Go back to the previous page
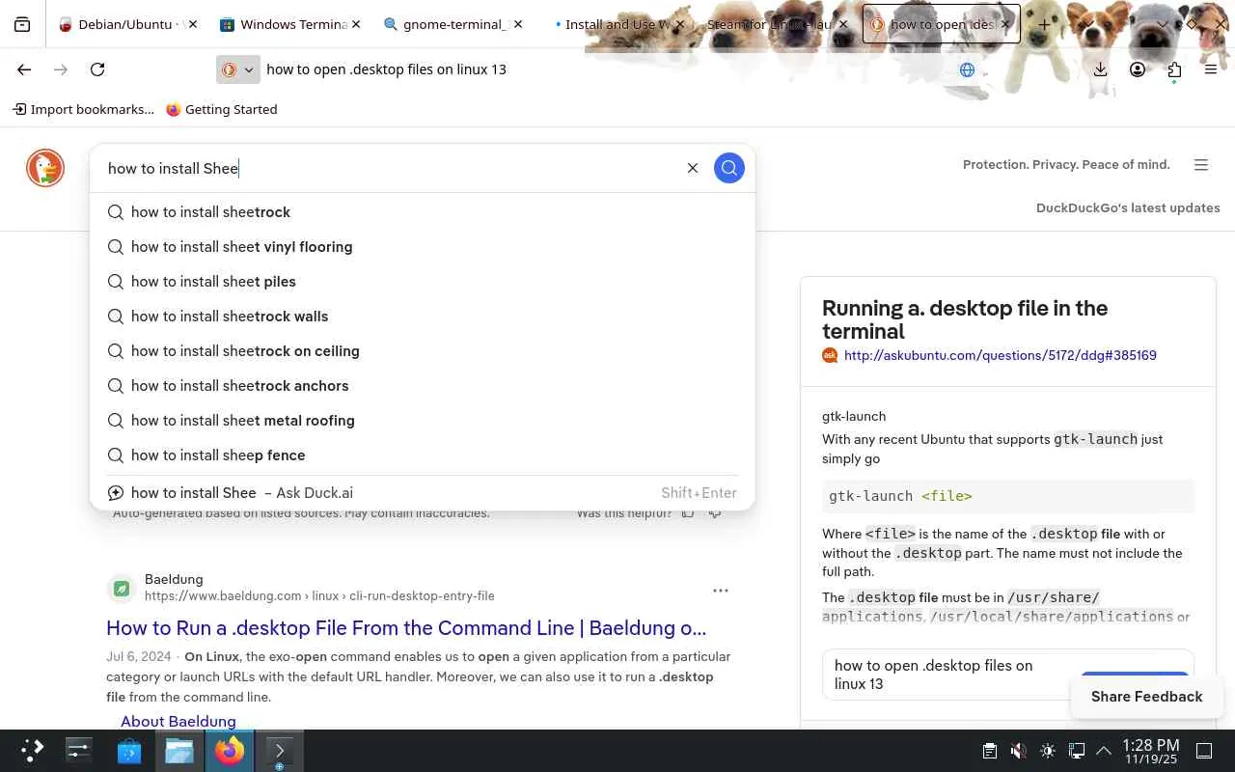Image resolution: width=1235 pixels, height=772 pixels. point(24,69)
